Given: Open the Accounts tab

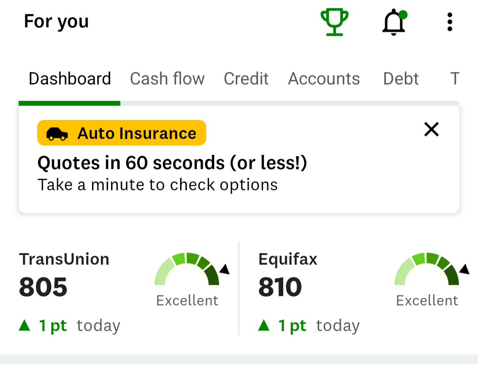Looking at the screenshot, I should (324, 79).
